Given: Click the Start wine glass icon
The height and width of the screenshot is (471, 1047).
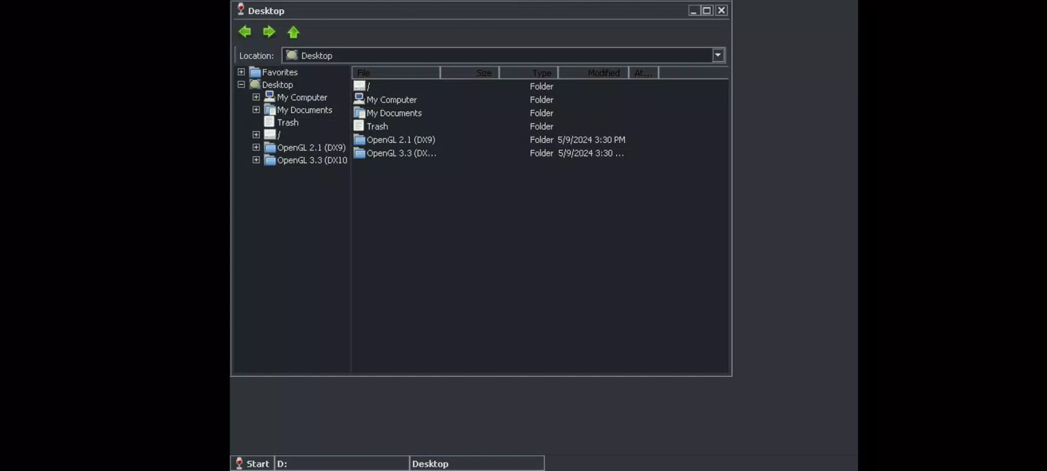Looking at the screenshot, I should pos(239,463).
